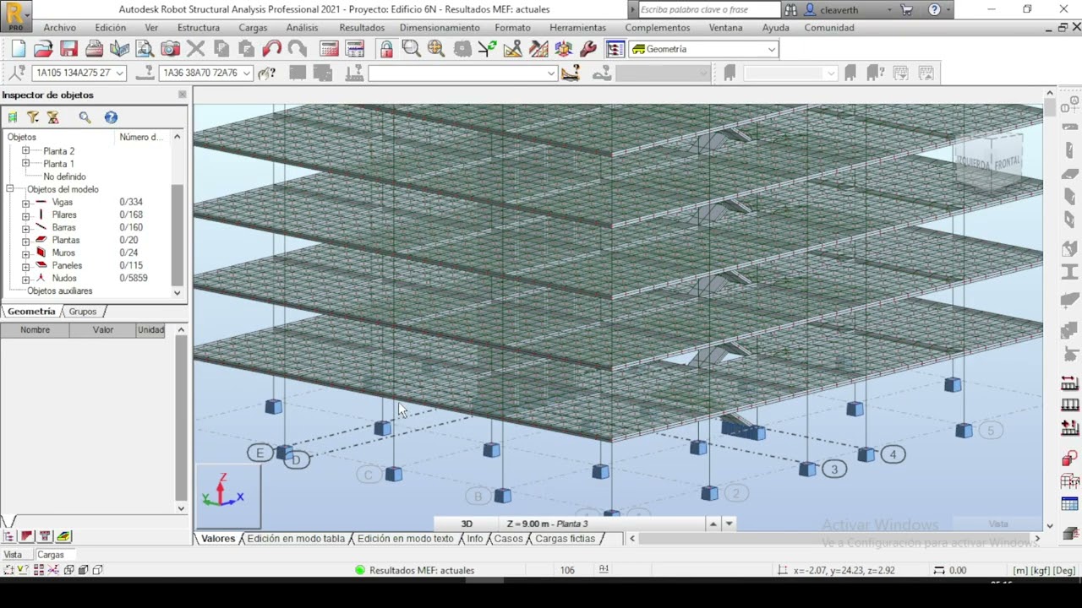Open a project with the folder icon
This screenshot has width=1082, height=608.
tap(43, 49)
